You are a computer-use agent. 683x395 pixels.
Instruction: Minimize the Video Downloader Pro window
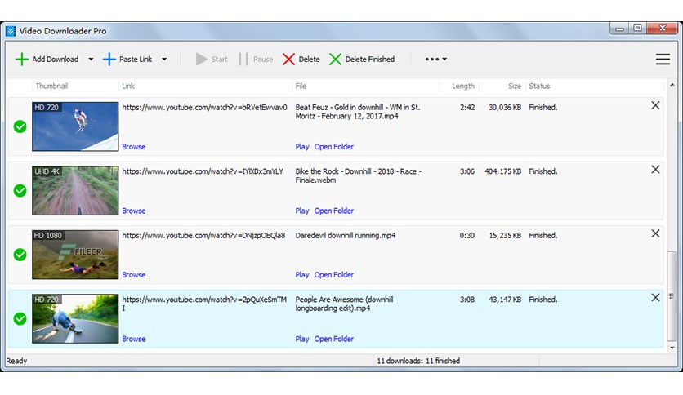pos(619,29)
